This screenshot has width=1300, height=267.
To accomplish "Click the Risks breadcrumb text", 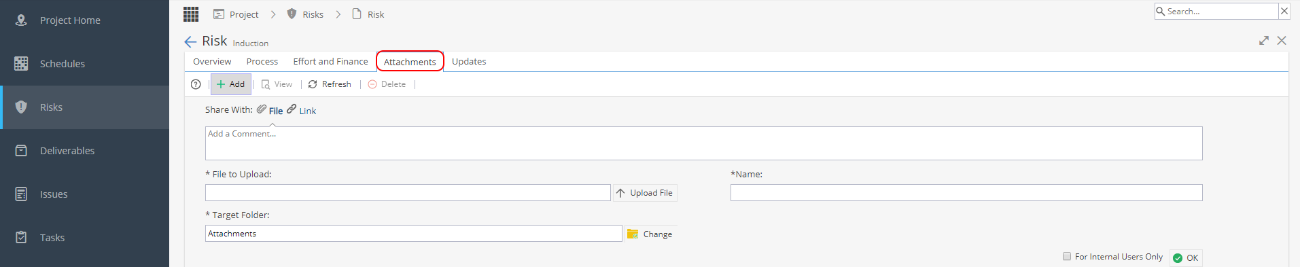I will [x=313, y=14].
